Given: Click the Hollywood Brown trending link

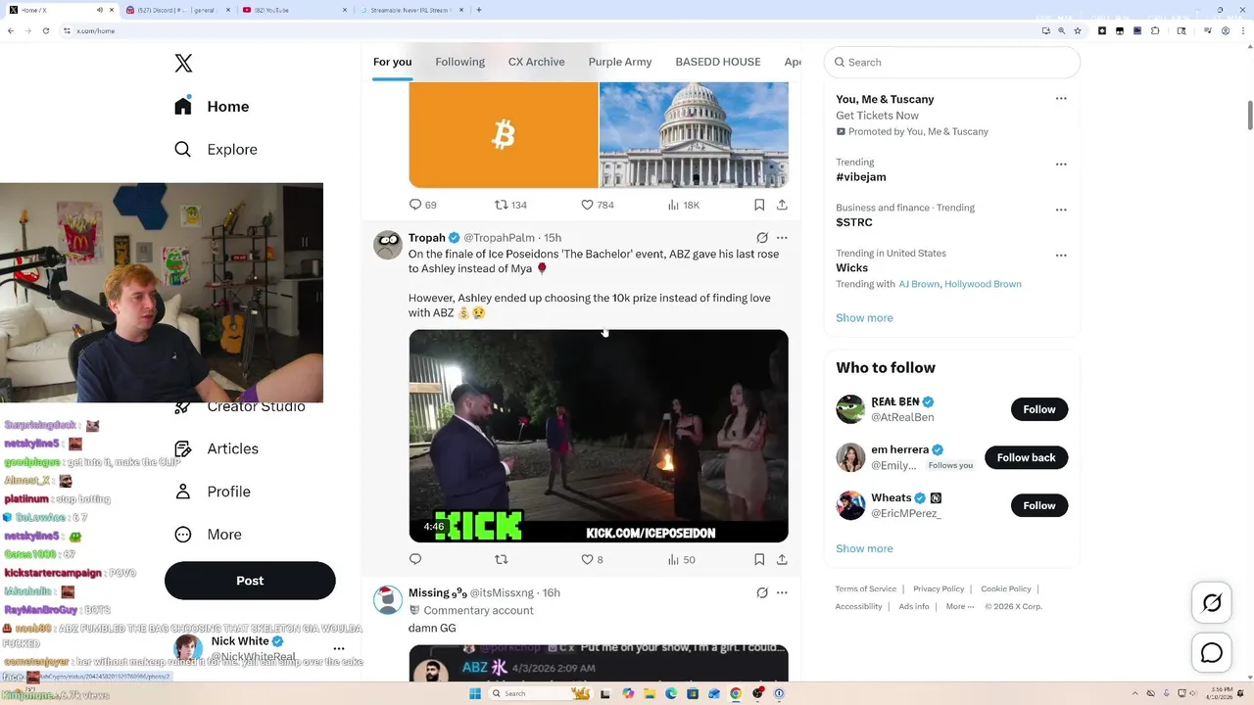Looking at the screenshot, I should (x=983, y=284).
